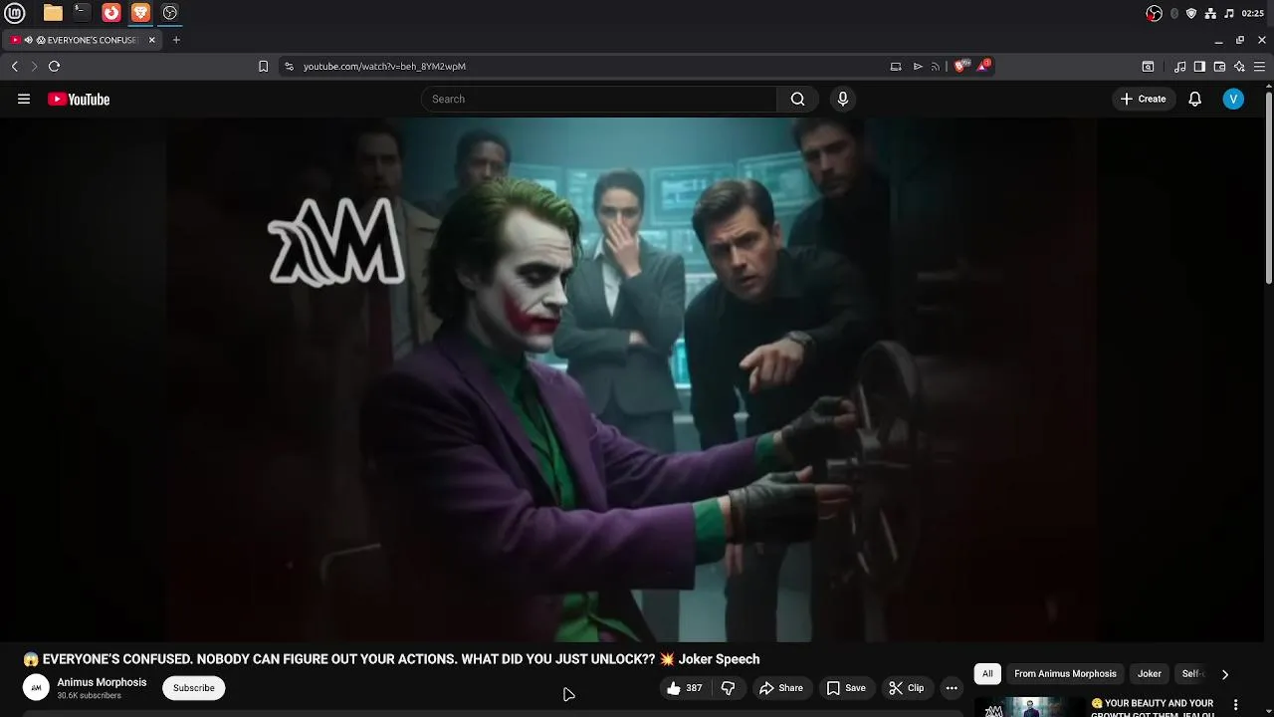Click the system clock 02:25

tap(1253, 13)
